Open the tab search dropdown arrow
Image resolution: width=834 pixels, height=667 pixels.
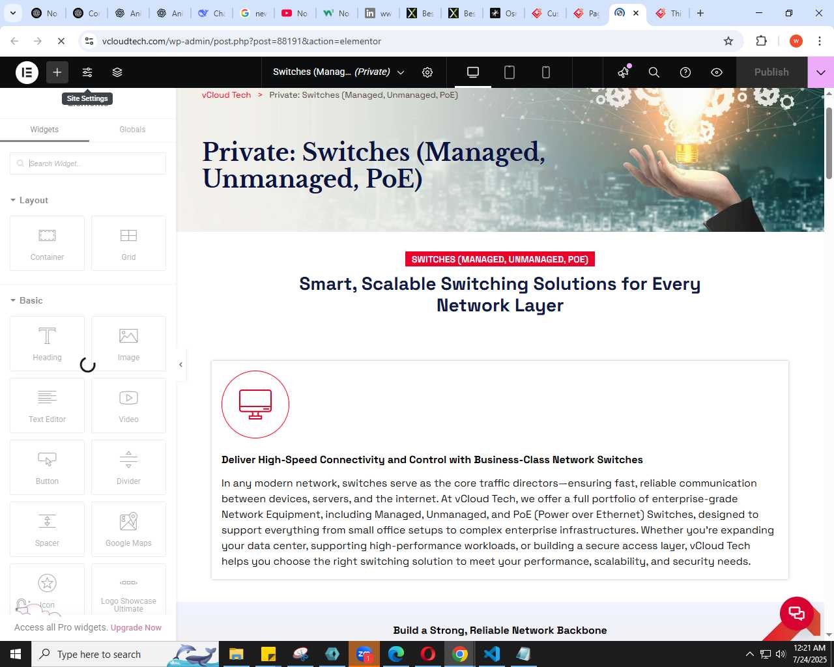click(13, 13)
